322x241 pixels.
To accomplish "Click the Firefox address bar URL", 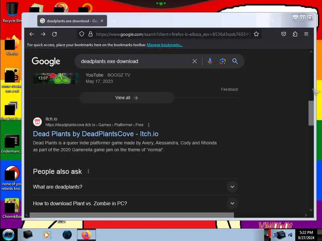I will click(x=173, y=34).
